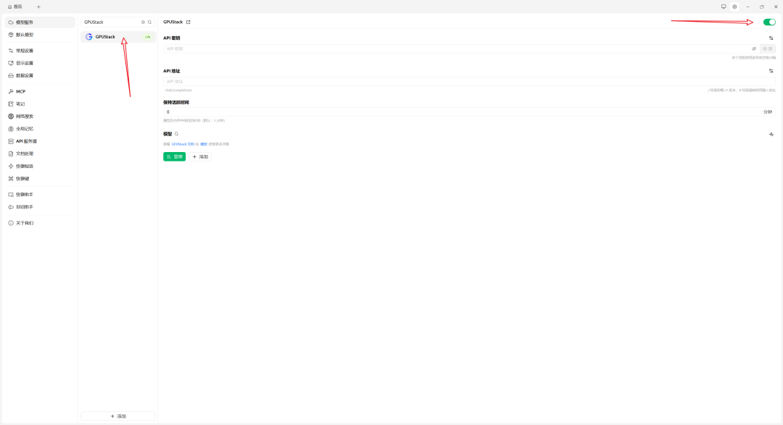Click the API key settings icon
Screen dimensions: 783x425
[771, 38]
